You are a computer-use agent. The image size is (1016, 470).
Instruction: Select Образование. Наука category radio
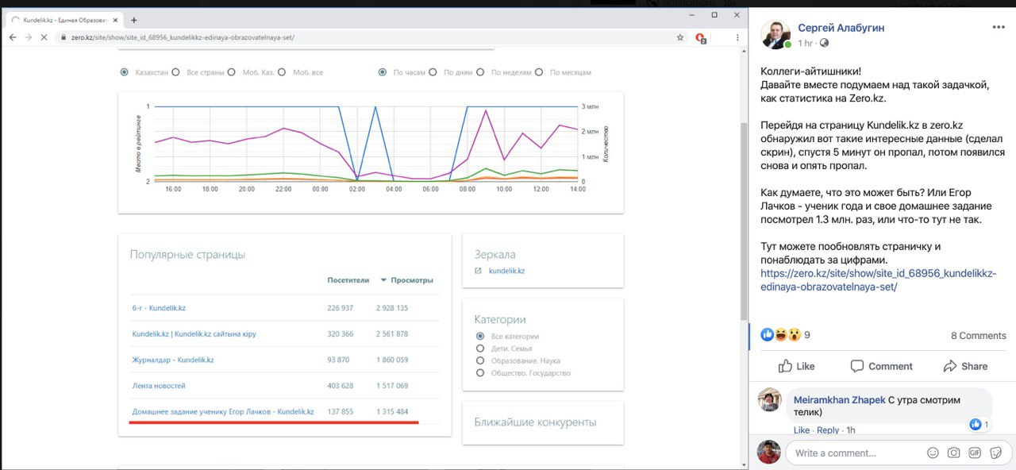(x=479, y=360)
